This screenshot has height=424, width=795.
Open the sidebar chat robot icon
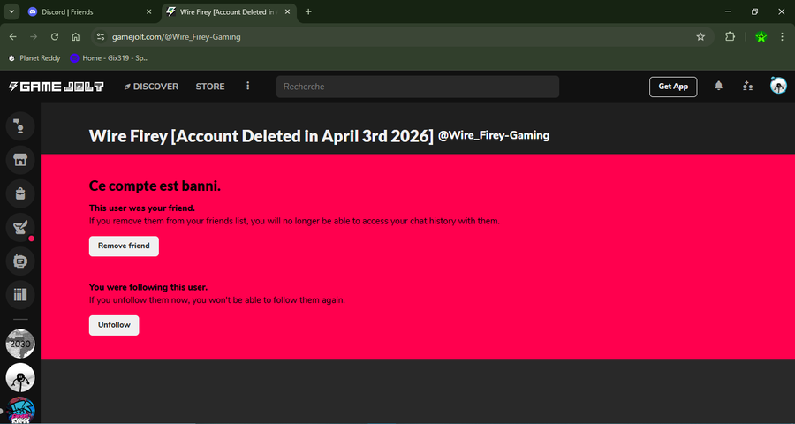[20, 261]
